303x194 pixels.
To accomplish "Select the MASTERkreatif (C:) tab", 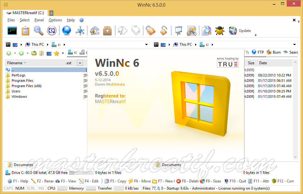I will point(25,13).
